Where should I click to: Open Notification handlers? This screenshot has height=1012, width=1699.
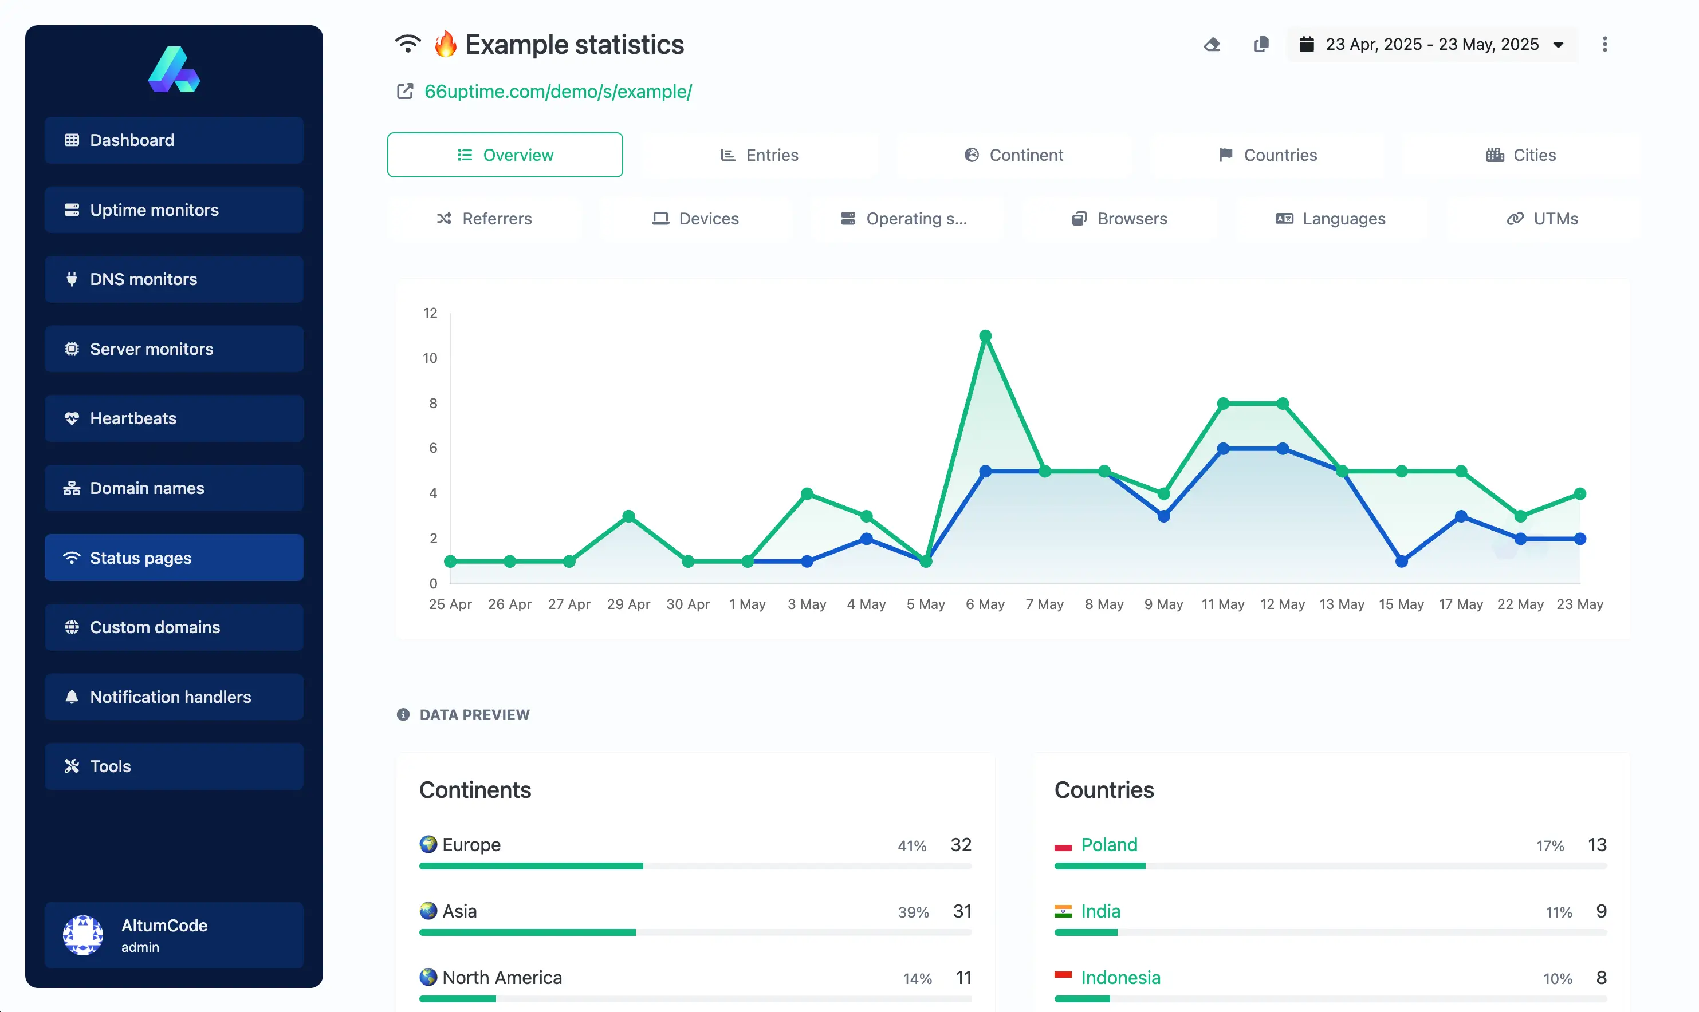click(174, 696)
